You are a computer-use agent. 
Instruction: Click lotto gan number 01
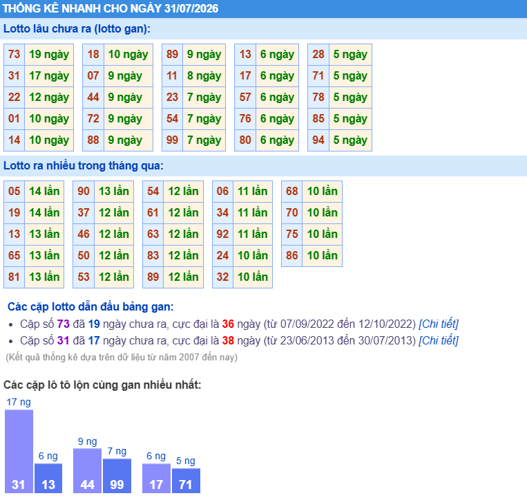(14, 119)
